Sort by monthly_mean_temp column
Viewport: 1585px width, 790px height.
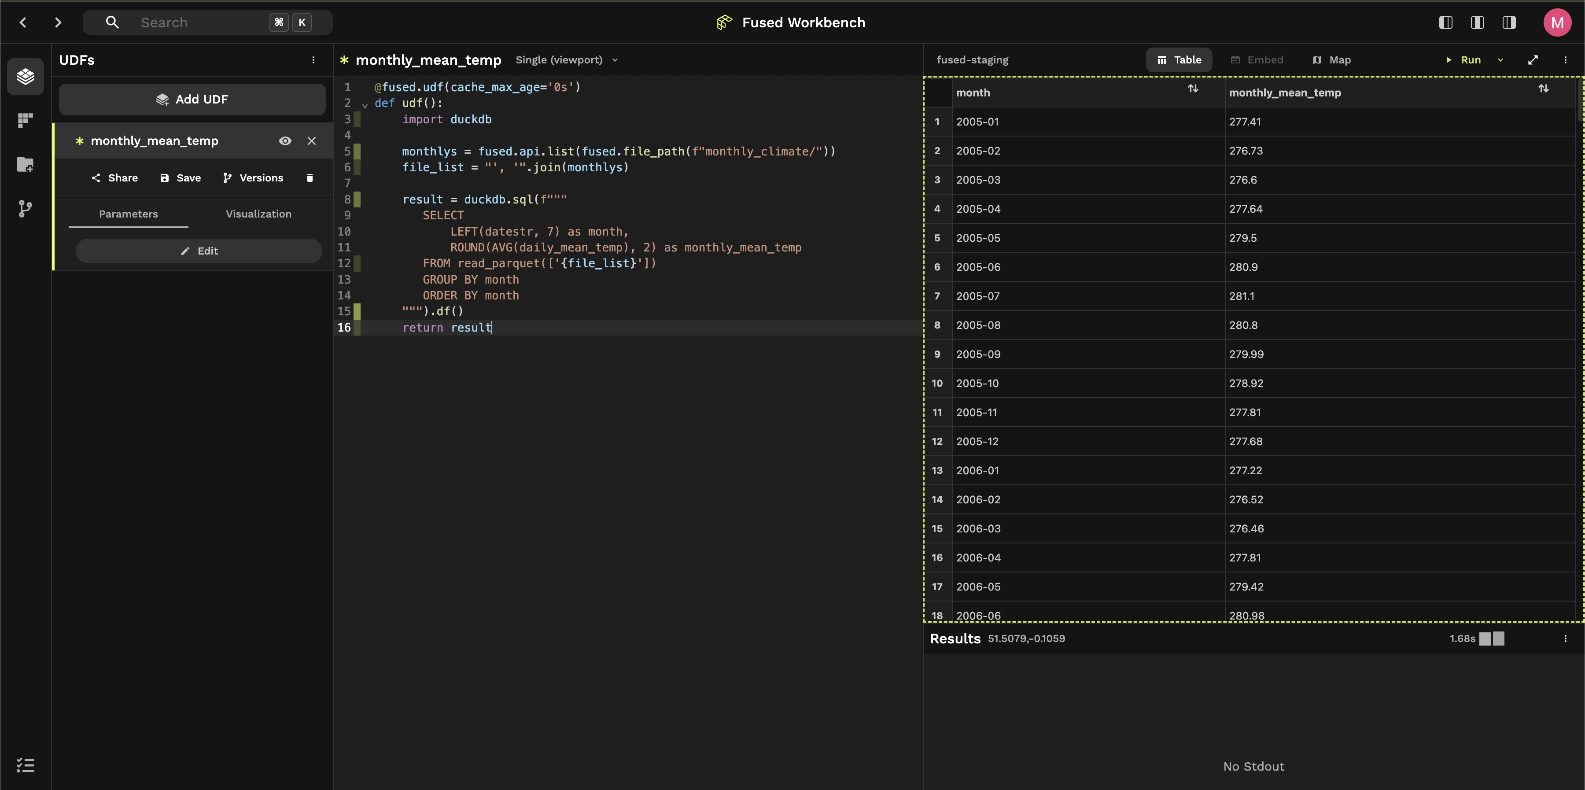(x=1544, y=89)
